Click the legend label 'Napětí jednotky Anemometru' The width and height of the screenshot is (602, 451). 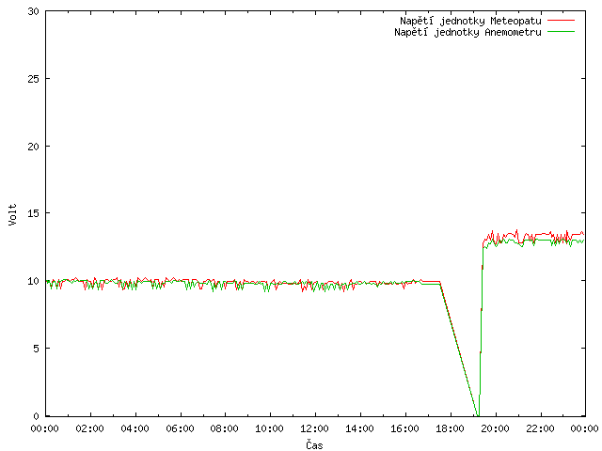pos(467,32)
